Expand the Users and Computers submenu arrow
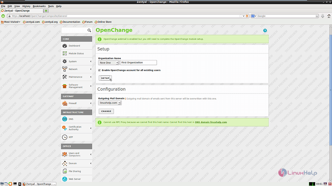The width and height of the screenshot is (332, 186). tap(91, 154)
